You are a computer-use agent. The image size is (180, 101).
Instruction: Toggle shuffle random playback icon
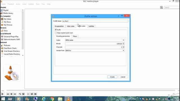[x=35, y=94]
